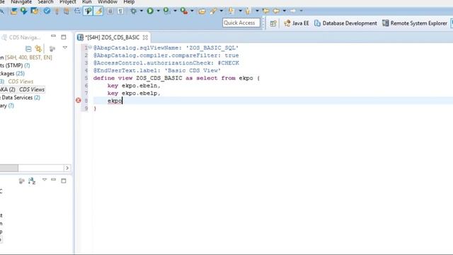Screen dimensions: 453x255
Task: Toggle Mark Occurrences in the toolbar
Action: pos(88,11)
